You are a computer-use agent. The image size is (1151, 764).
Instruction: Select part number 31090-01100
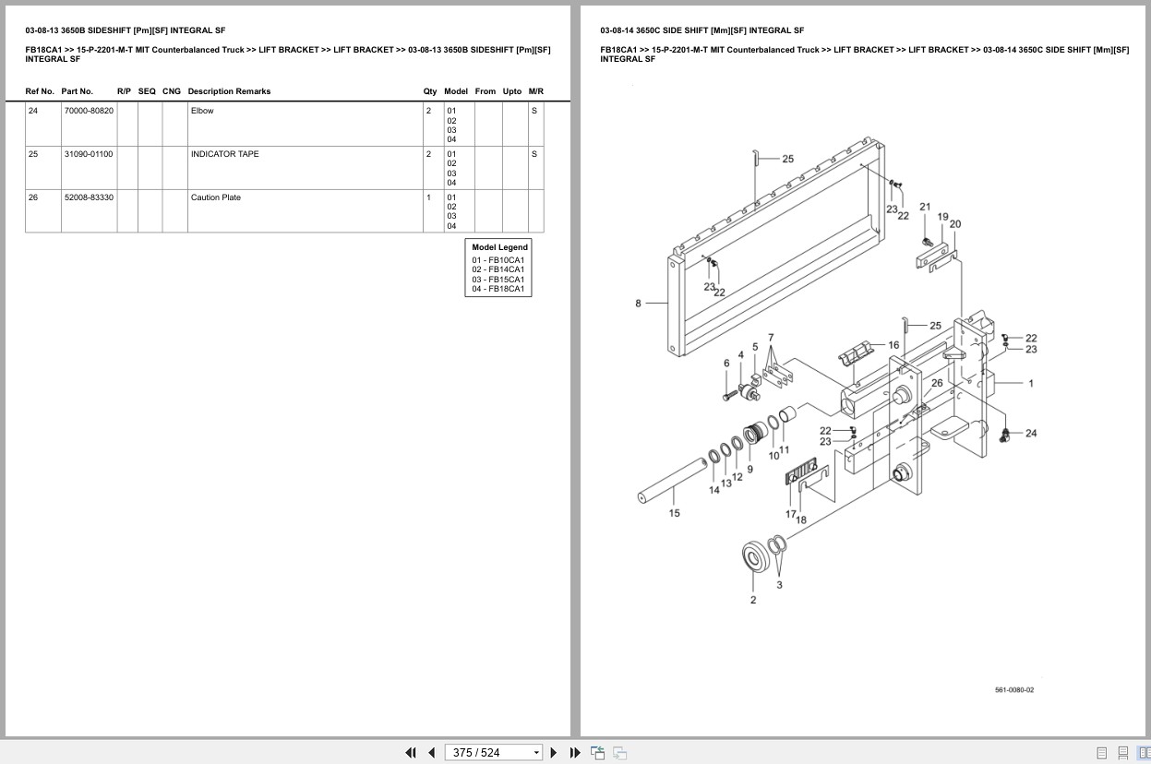click(x=89, y=154)
